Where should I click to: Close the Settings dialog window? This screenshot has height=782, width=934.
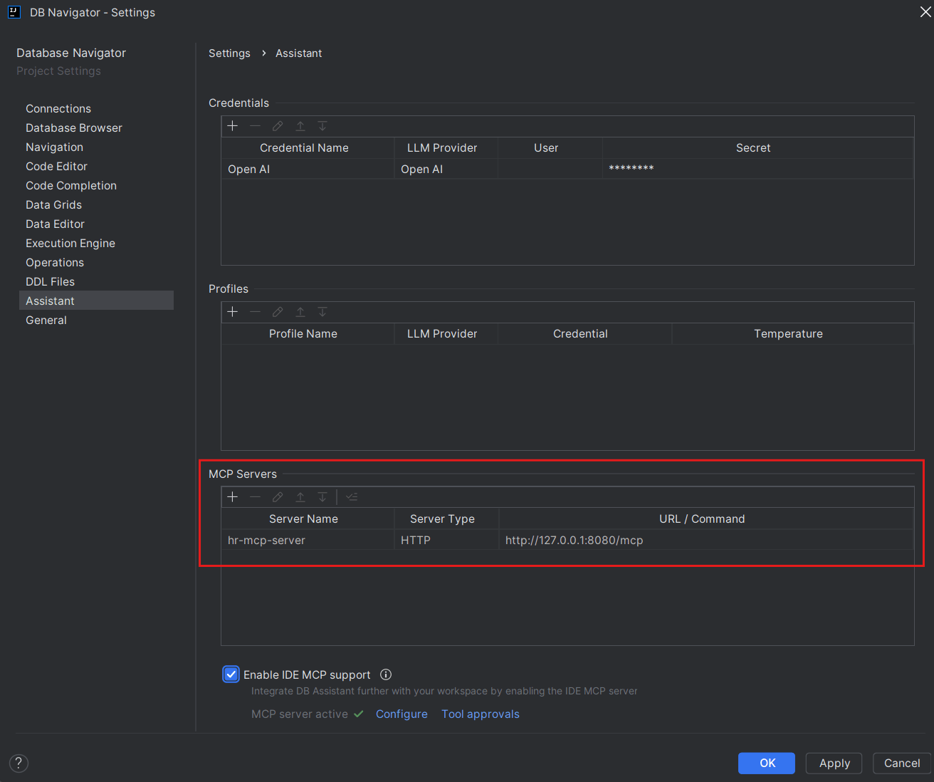tap(925, 12)
